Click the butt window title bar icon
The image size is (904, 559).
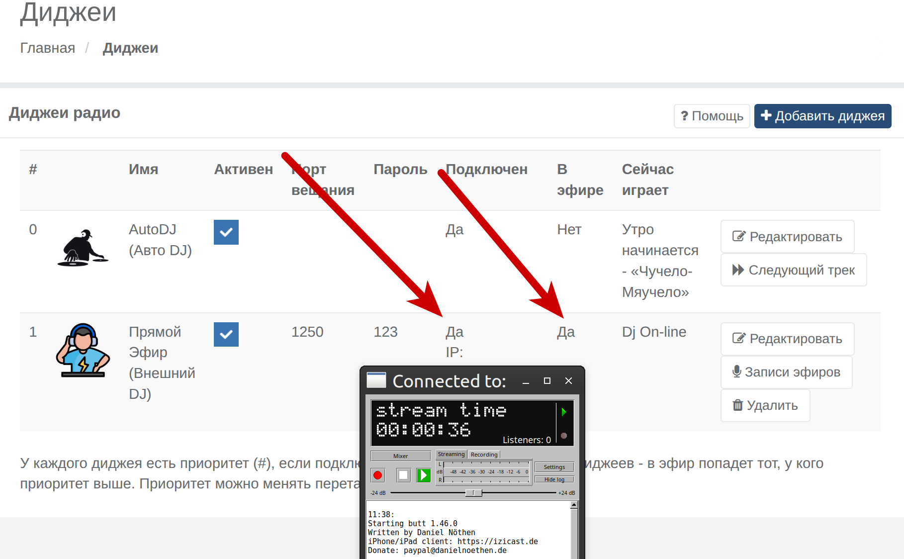point(376,380)
